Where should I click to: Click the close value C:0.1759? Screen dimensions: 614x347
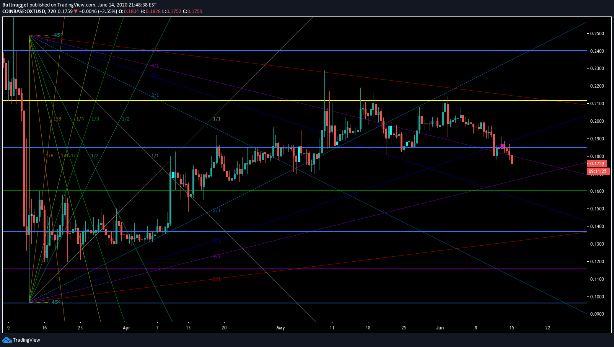(x=192, y=11)
